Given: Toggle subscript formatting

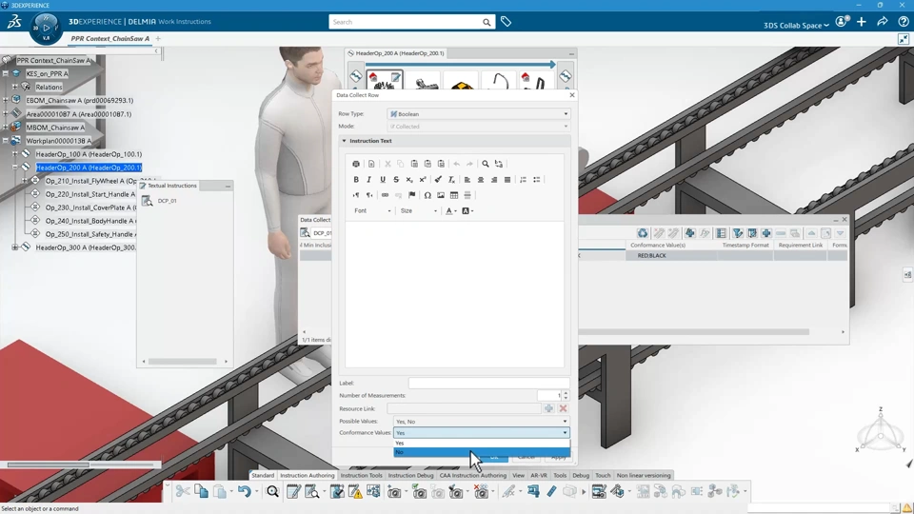Looking at the screenshot, I should coord(409,180).
